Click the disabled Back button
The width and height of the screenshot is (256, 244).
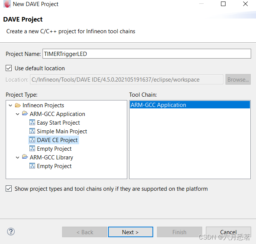[85, 232]
